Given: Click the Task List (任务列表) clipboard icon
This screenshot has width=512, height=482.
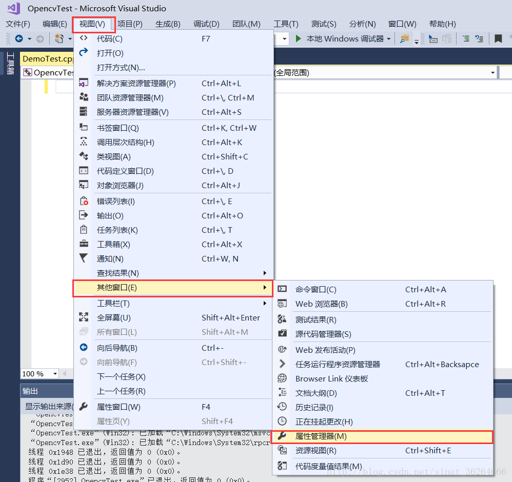Looking at the screenshot, I should (84, 229).
